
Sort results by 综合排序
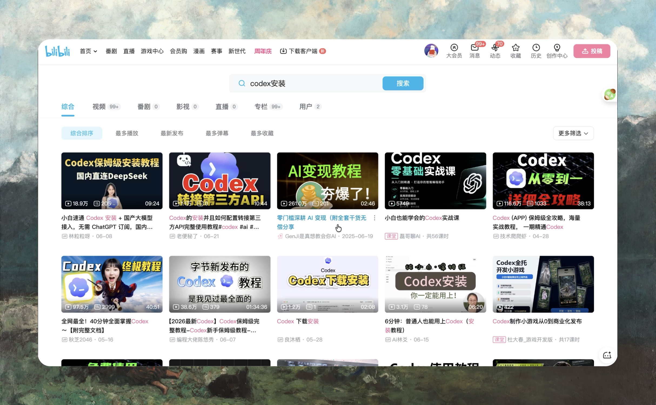(82, 133)
